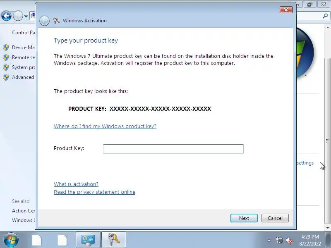The width and height of the screenshot is (331, 248).
Task: Open 'Read the privacy statement online' link
Action: (94, 192)
